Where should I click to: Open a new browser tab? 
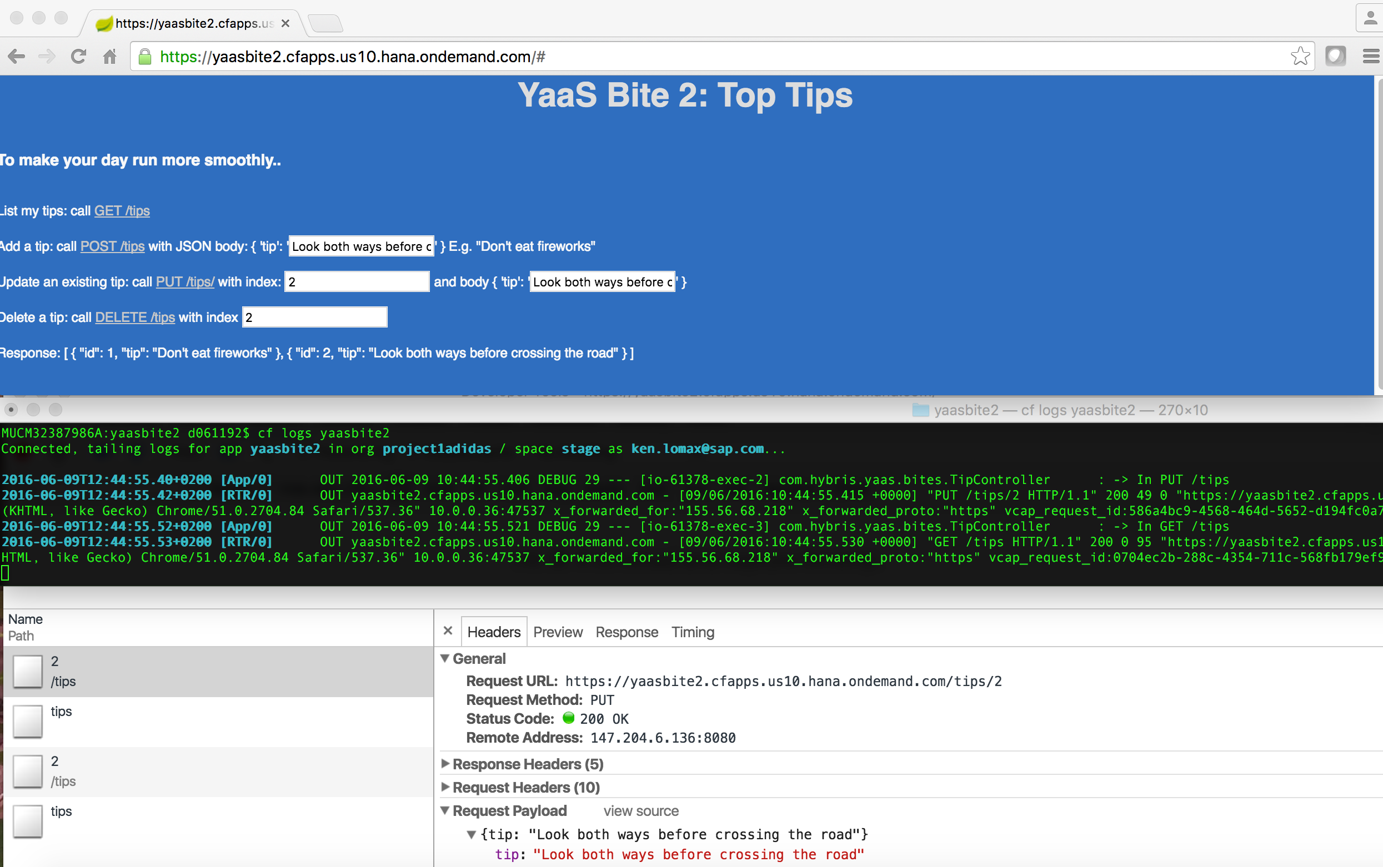325,23
